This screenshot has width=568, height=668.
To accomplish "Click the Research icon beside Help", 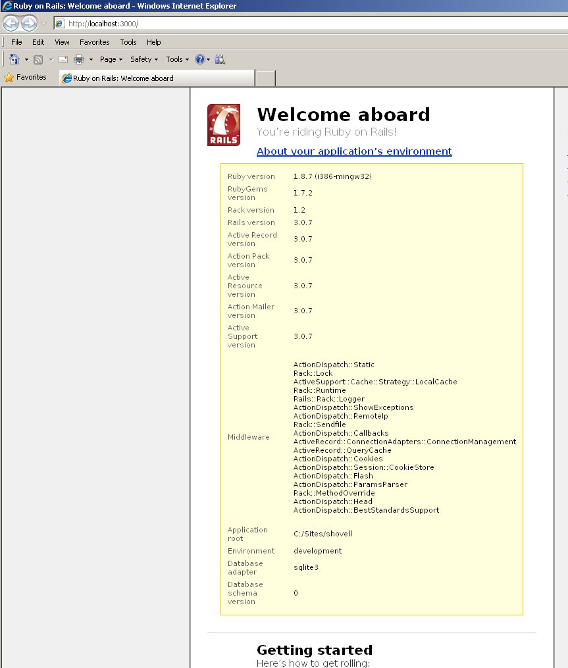I will tap(220, 59).
